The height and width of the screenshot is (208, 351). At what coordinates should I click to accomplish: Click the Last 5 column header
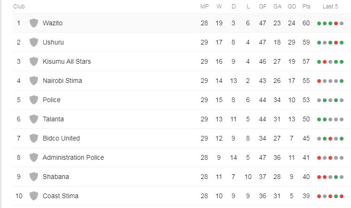coord(330,7)
